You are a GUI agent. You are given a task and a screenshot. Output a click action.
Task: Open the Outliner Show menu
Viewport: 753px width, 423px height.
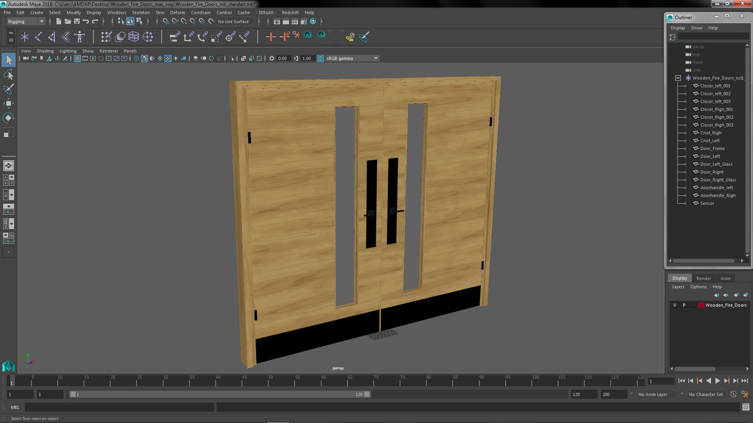(697, 28)
